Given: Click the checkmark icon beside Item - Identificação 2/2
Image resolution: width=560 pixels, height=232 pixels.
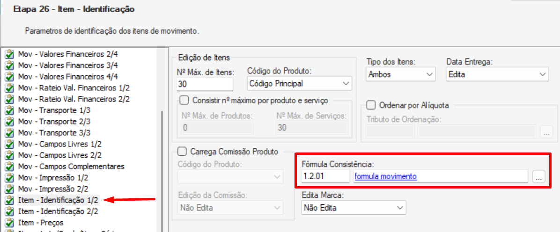Looking at the screenshot, I should coord(10,211).
